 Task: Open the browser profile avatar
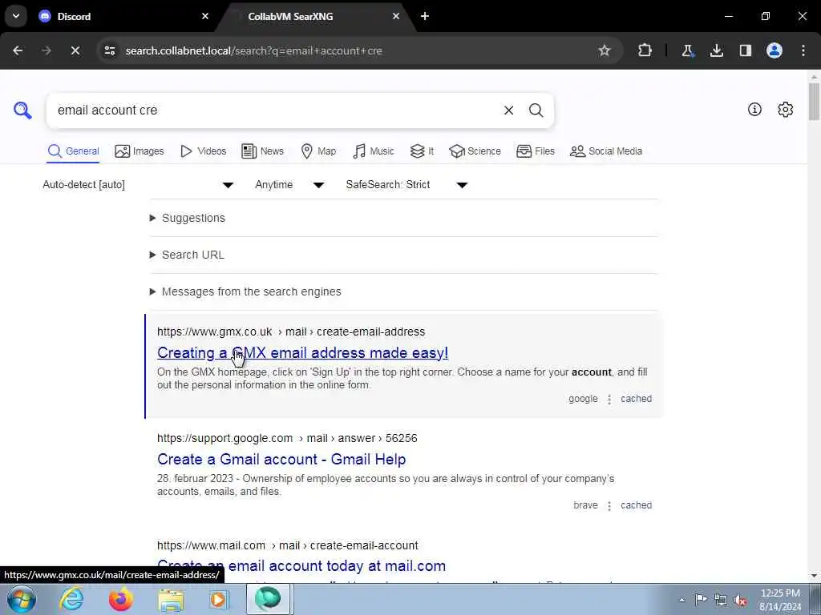tap(774, 50)
